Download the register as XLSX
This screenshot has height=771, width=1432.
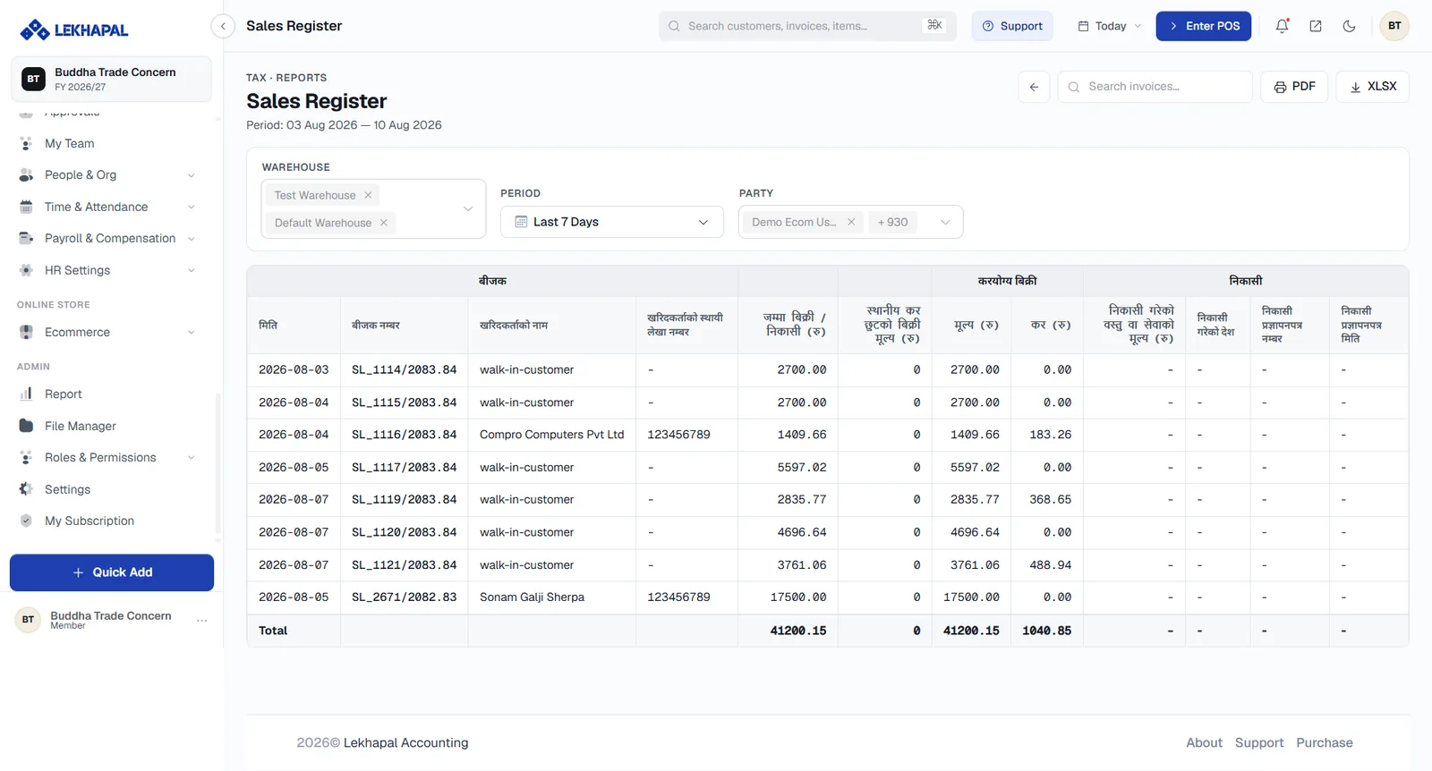pyautogui.click(x=1373, y=87)
